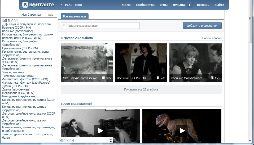Go back via arrow before 1971 - кино
254x145 pixels.
pyautogui.click(x=62, y=5)
